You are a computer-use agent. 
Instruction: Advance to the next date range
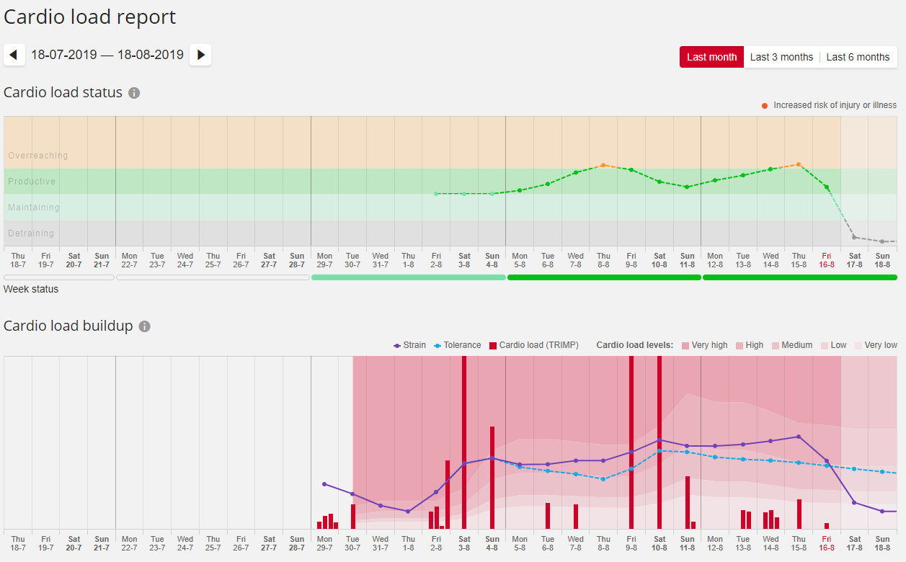point(200,55)
